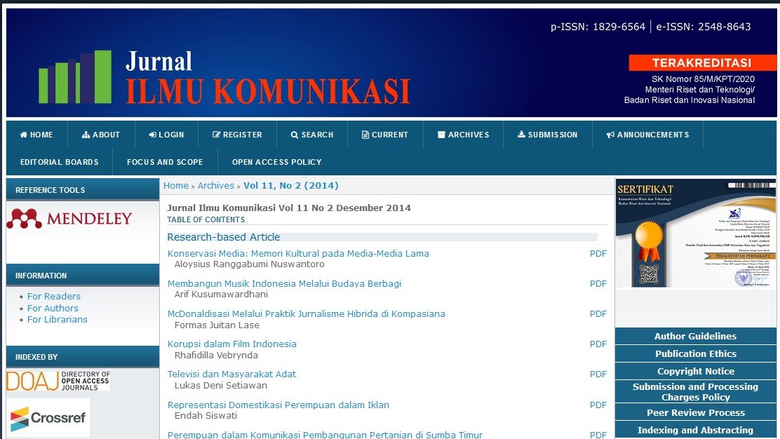Open the Peer Review Process button
Screen dimensions: 780x439
click(695, 413)
